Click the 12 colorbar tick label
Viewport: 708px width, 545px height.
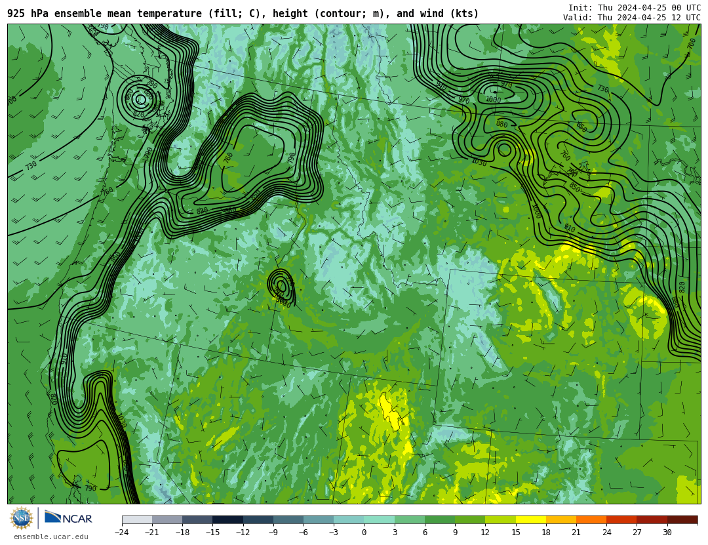click(485, 533)
